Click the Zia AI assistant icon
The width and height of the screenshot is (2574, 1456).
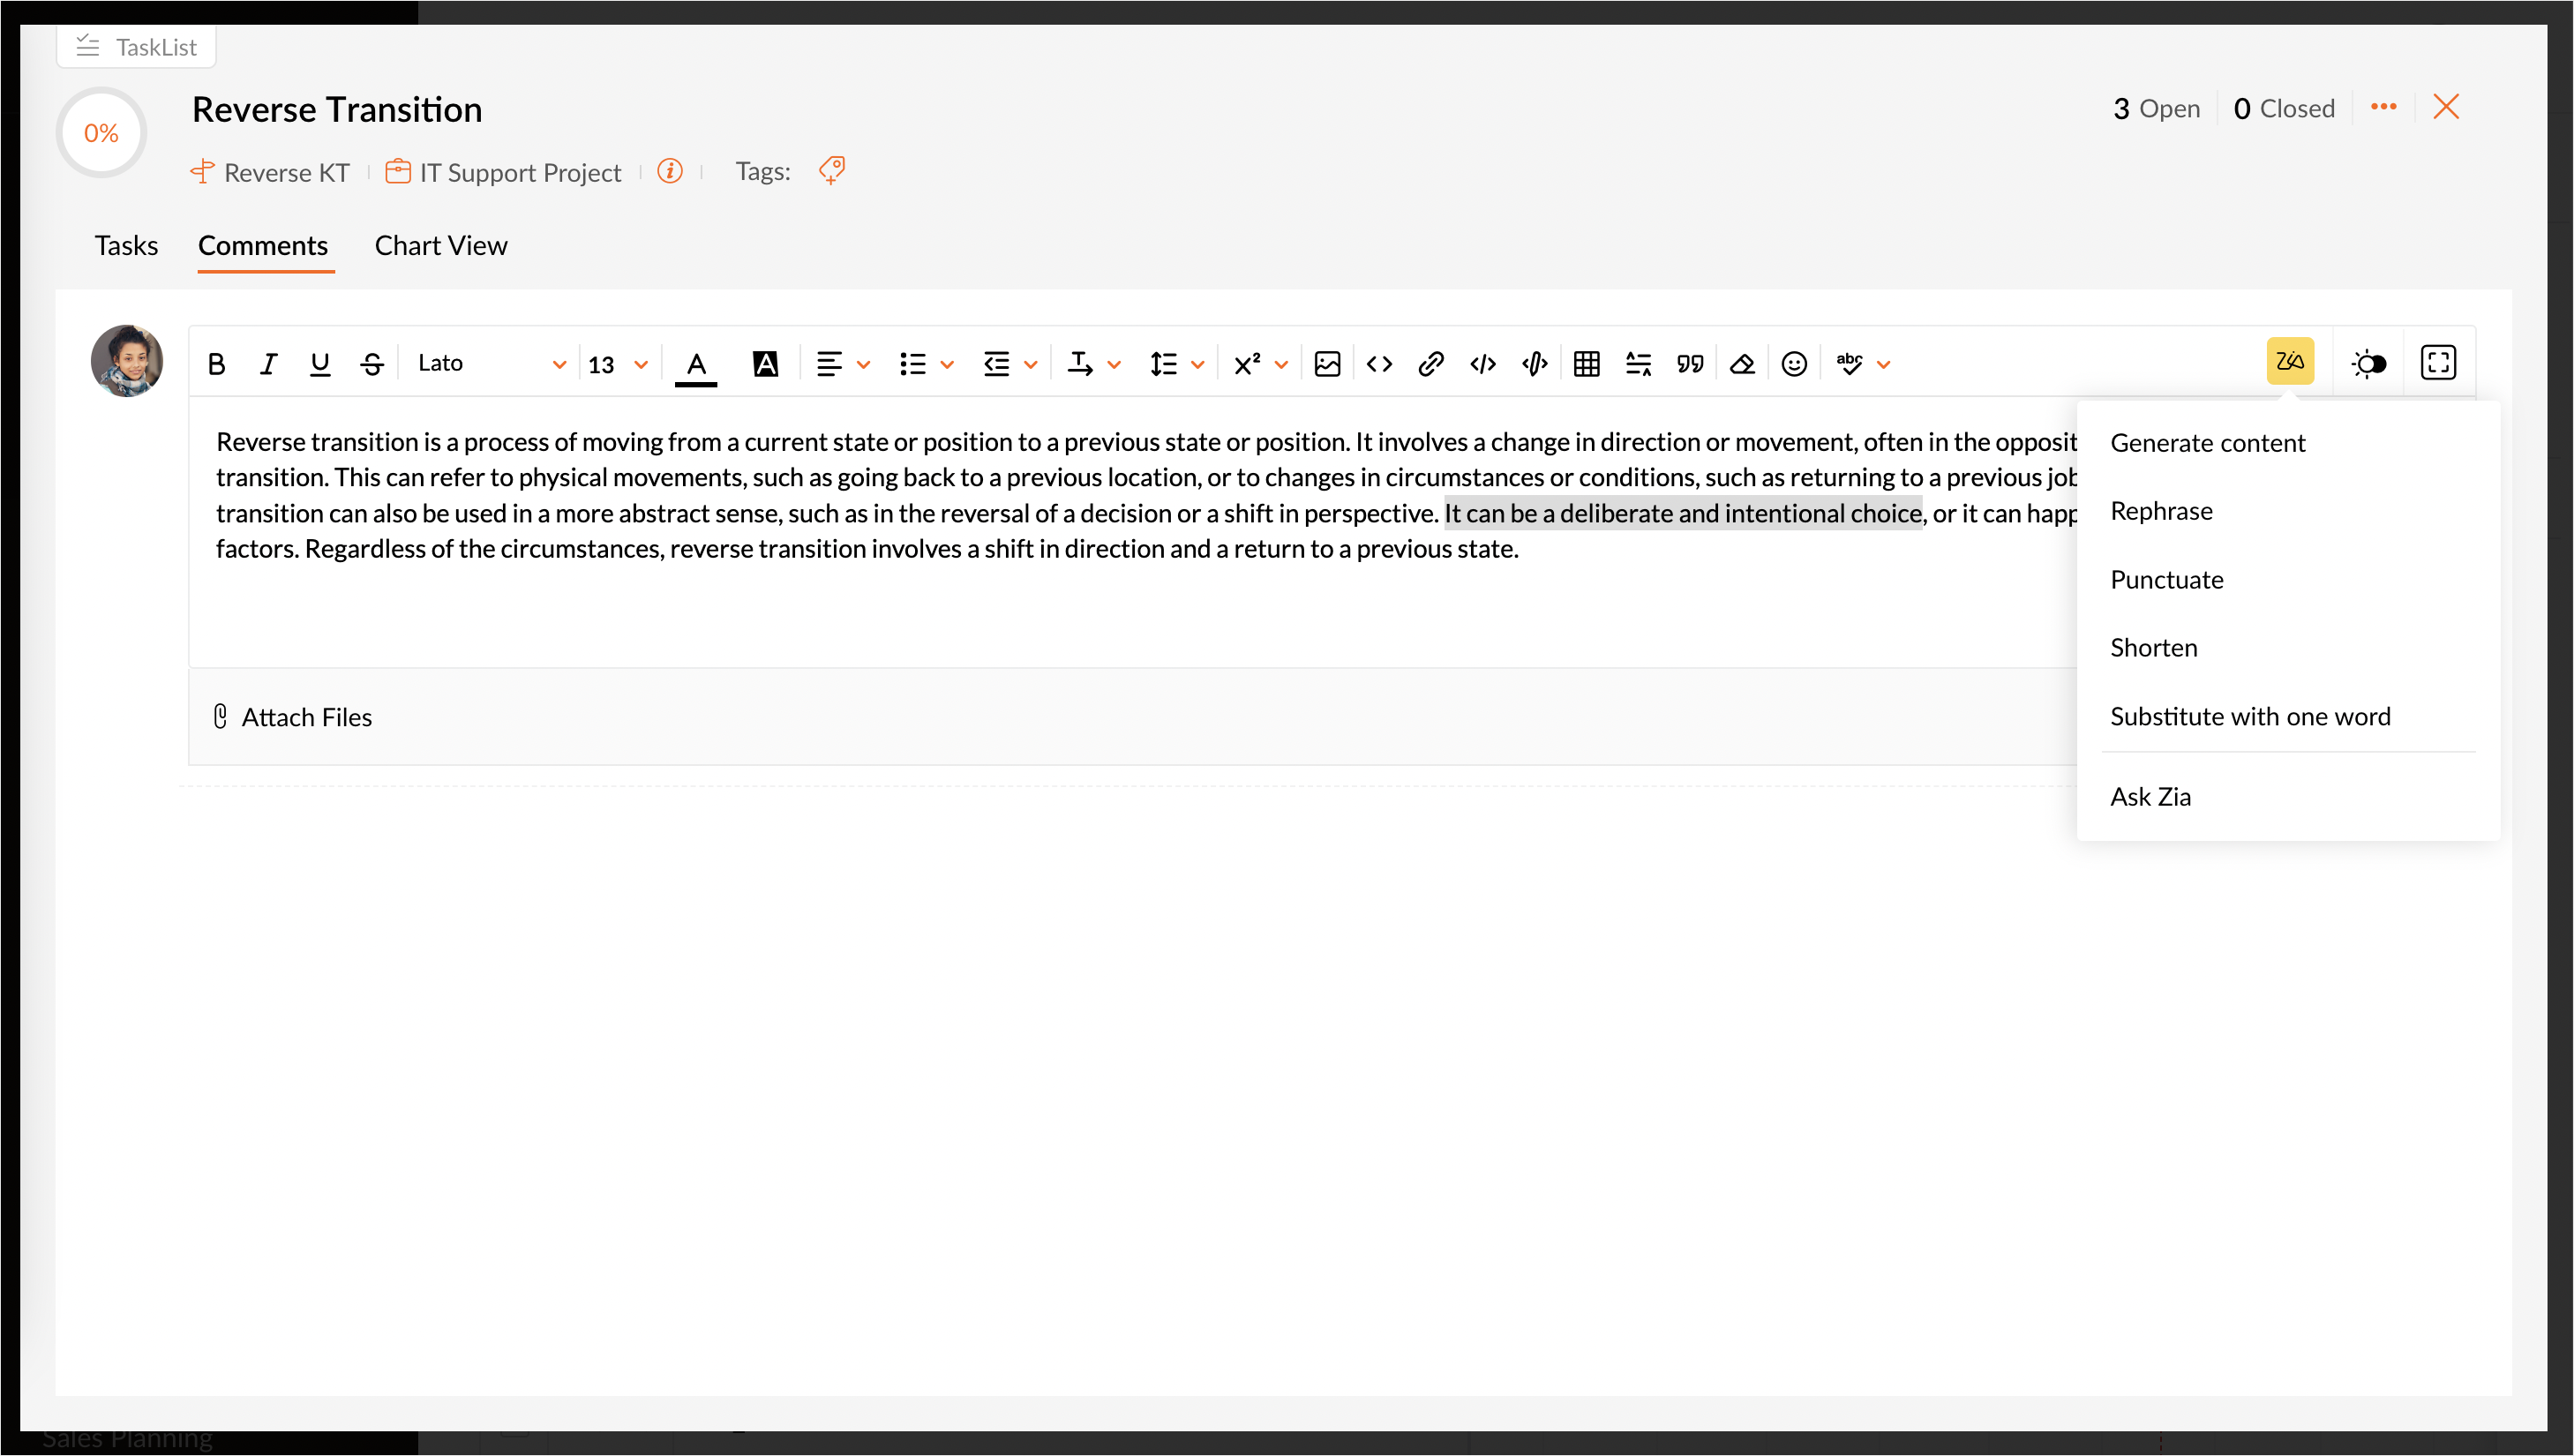point(2289,363)
